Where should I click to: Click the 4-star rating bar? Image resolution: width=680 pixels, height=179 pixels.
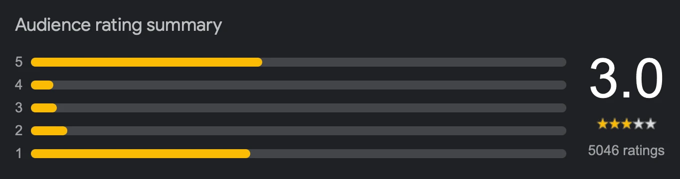tap(299, 85)
